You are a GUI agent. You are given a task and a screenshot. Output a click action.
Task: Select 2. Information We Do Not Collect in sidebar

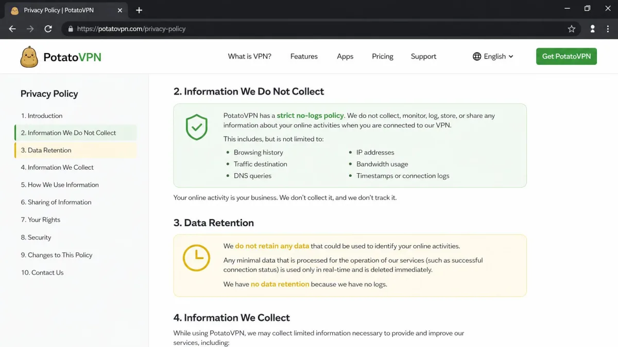[76, 133]
